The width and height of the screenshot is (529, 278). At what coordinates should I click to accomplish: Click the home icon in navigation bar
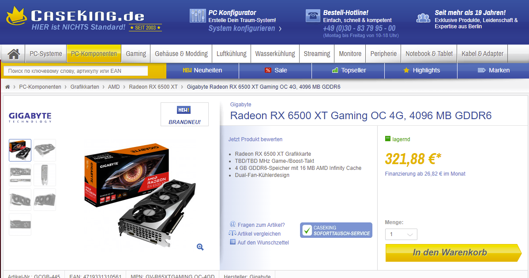click(14, 54)
